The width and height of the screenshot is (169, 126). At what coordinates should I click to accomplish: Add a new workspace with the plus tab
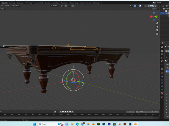101,3
